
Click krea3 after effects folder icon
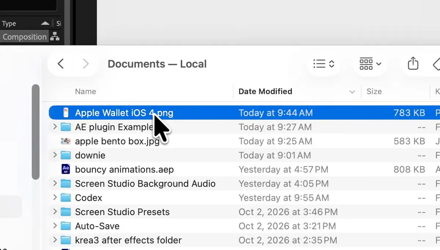pyautogui.click(x=66, y=240)
